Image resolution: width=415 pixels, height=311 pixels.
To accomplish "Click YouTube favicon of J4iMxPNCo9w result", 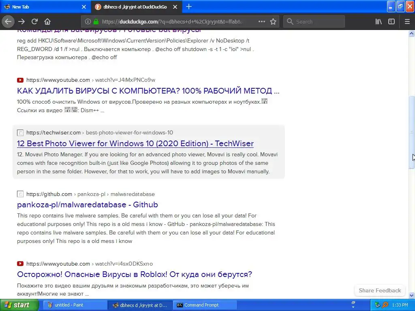I will coord(20,80).
